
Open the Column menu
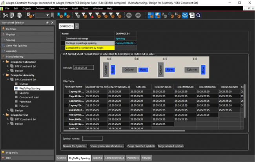[x=40, y=9]
